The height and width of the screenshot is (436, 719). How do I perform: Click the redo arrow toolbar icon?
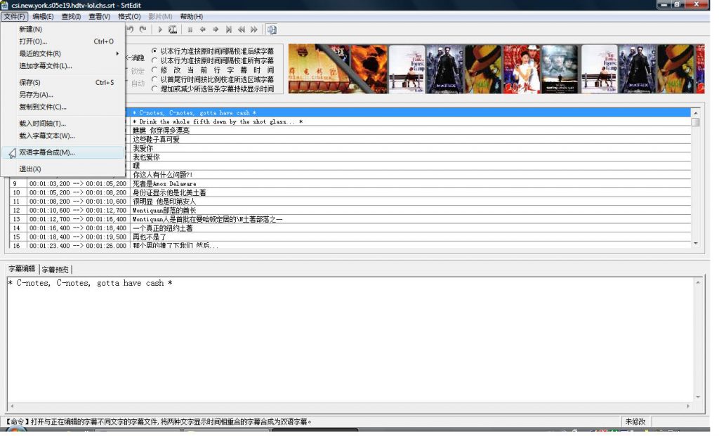143,29
